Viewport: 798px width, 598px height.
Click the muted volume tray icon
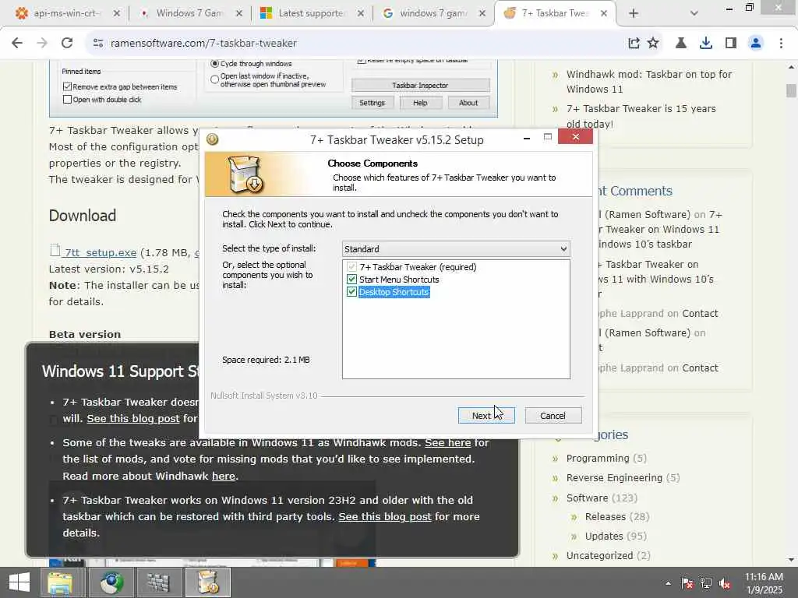click(x=725, y=583)
